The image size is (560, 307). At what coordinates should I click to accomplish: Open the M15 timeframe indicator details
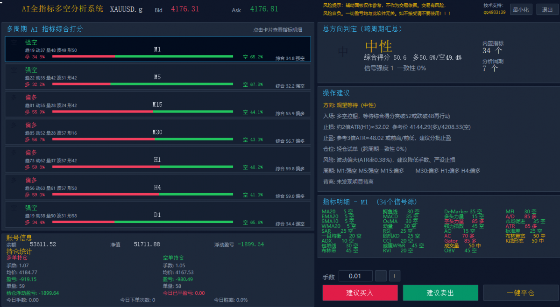pyautogui.click(x=157, y=104)
